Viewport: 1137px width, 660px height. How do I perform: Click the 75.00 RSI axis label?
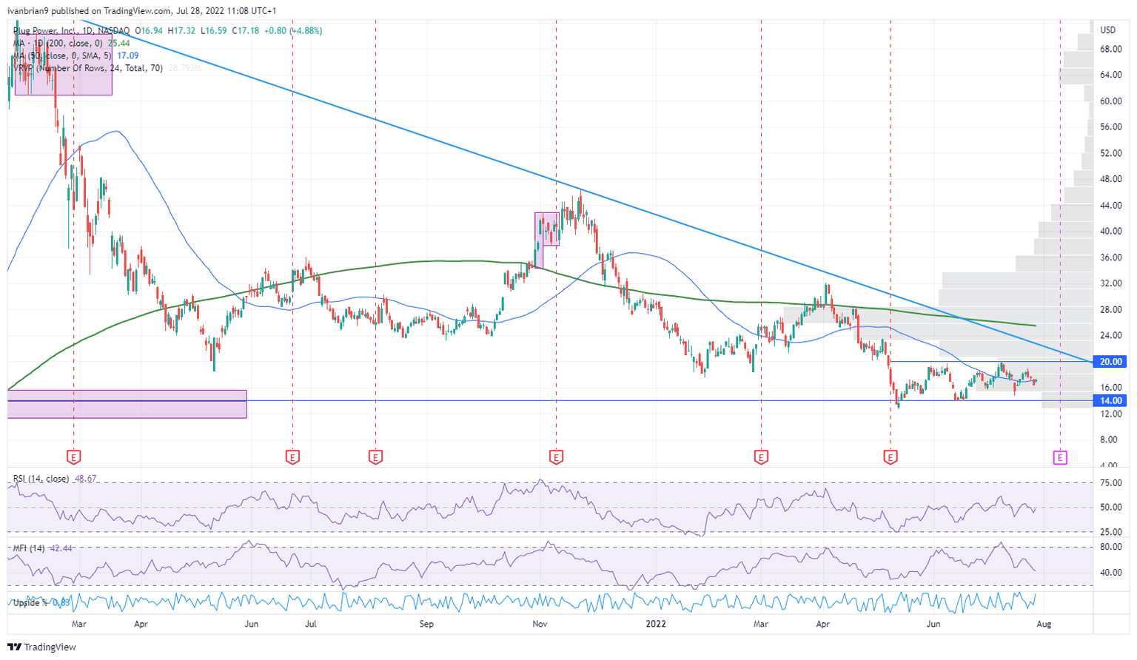[1110, 483]
